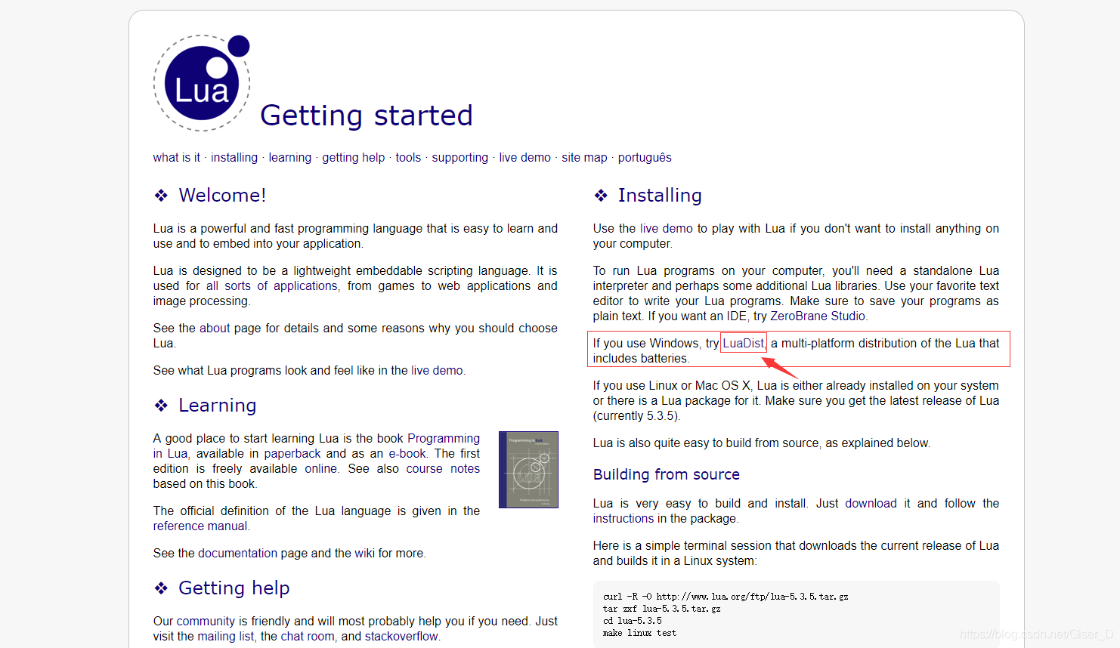Click the Lua logo image
This screenshot has width=1120, height=648.
(x=202, y=82)
